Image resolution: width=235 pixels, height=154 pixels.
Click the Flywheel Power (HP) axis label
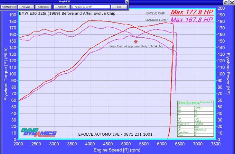pos(228,74)
